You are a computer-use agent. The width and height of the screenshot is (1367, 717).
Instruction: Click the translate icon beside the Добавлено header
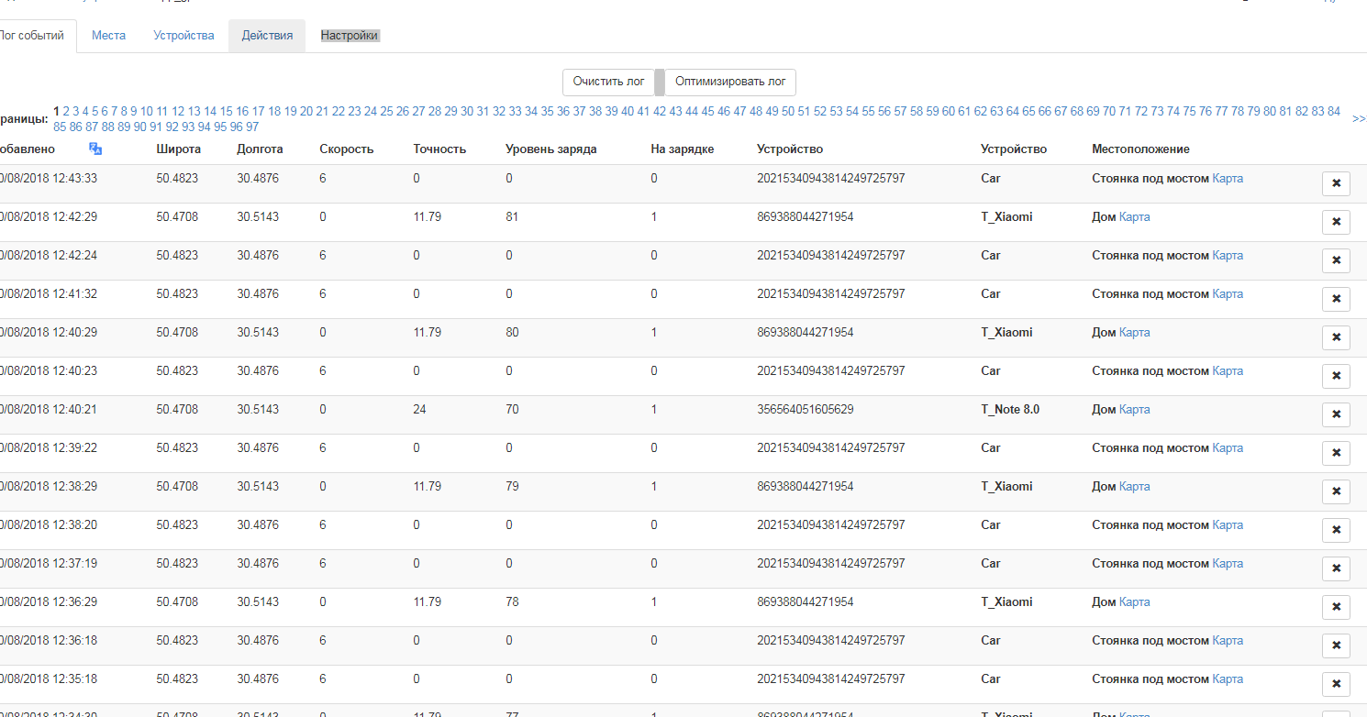point(95,149)
